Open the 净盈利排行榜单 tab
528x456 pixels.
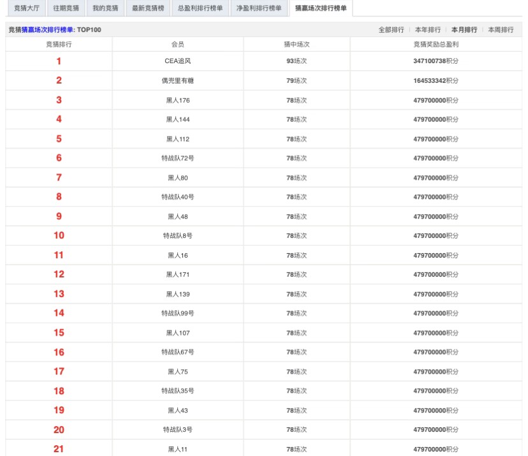[258, 8]
